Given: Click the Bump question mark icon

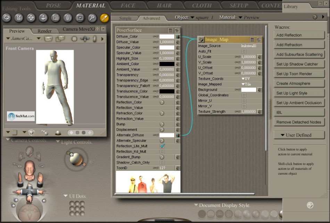Looking at the screenshot, I should 162,124.
